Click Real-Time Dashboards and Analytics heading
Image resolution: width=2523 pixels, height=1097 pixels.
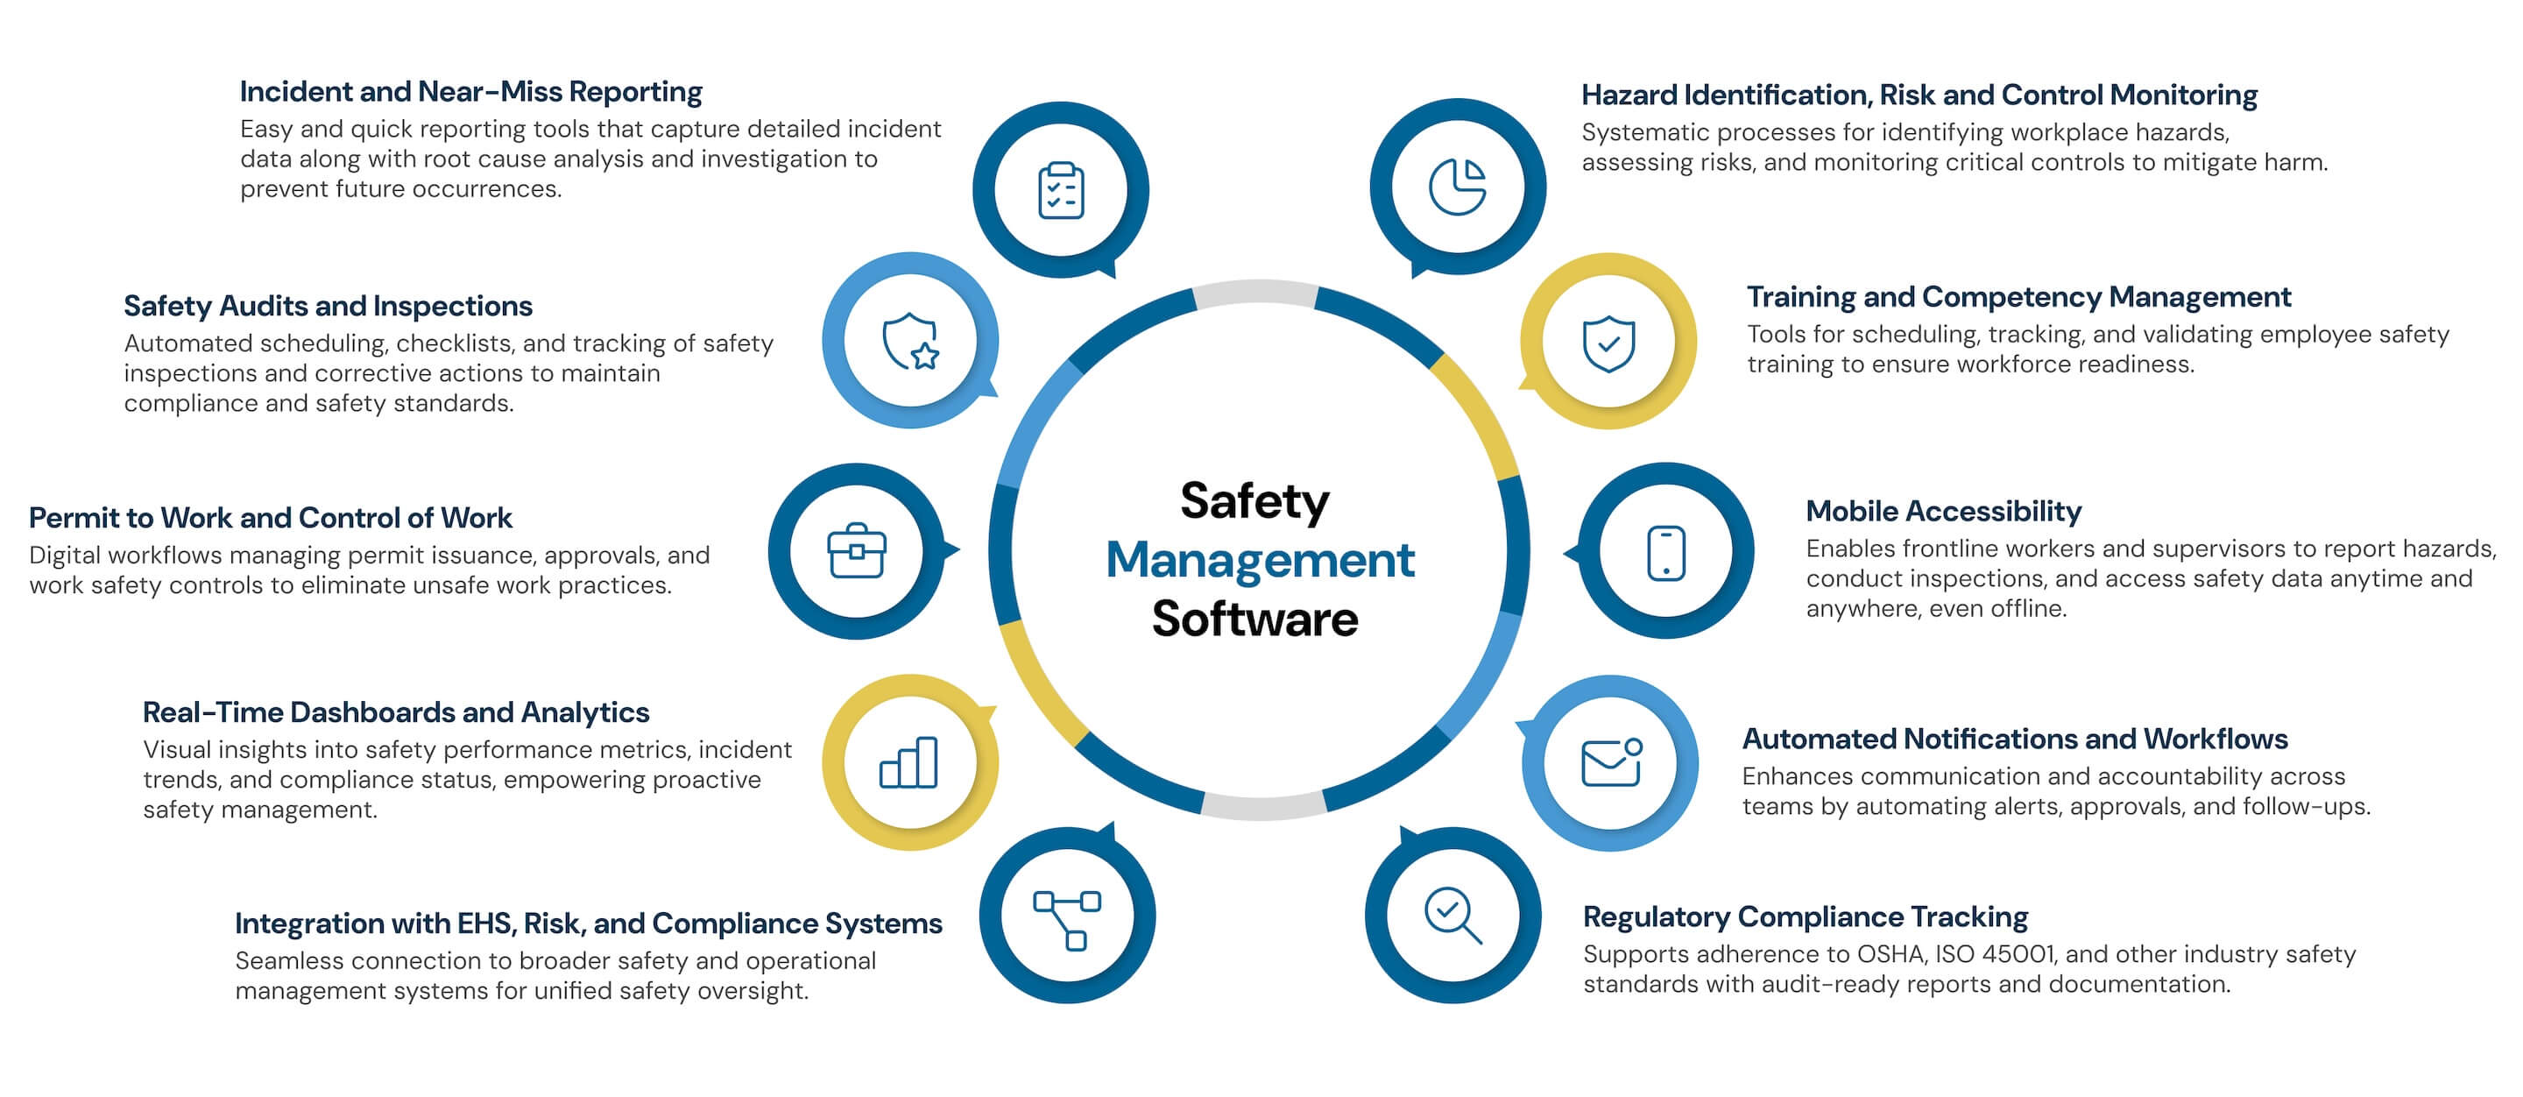click(x=396, y=712)
